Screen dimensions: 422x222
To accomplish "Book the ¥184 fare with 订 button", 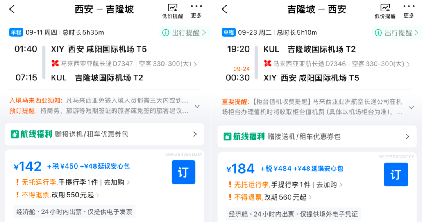I will pos(396,175).
